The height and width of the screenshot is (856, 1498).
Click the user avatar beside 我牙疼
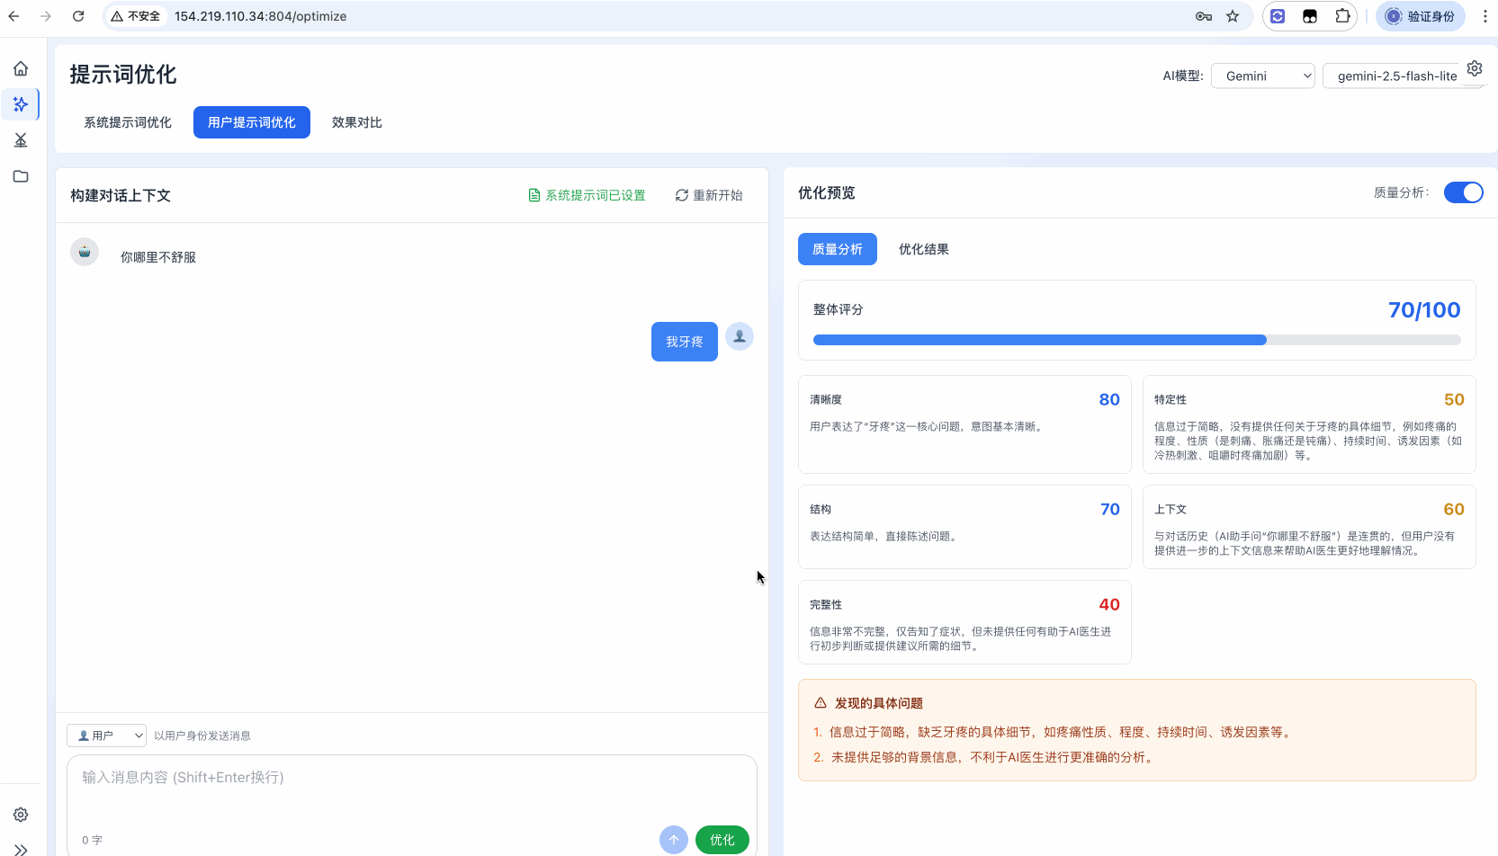pyautogui.click(x=740, y=336)
